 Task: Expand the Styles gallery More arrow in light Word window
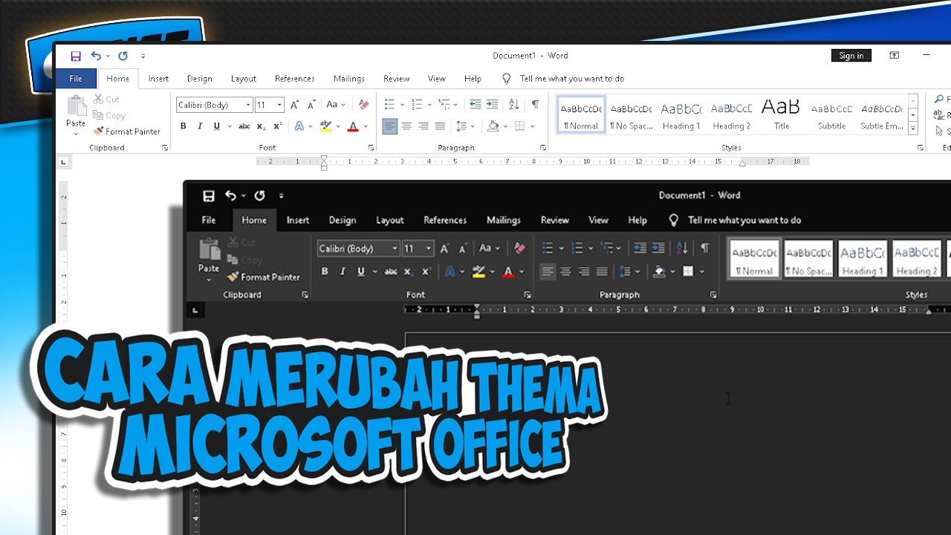coord(913,129)
